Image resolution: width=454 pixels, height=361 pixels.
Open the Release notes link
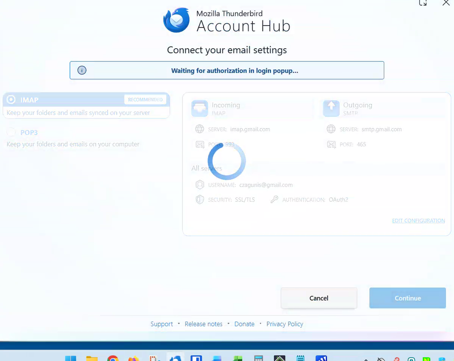(204, 324)
